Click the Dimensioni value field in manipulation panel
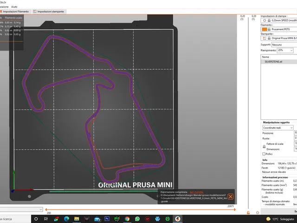The width and height of the screenshot is (297, 223). pyautogui.click(x=296, y=149)
